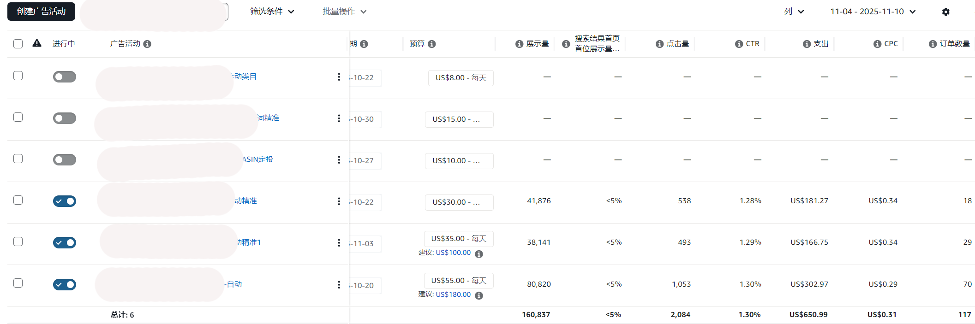
Task: Open three-dot menu for the ASIN定投 campaign
Action: pyautogui.click(x=339, y=160)
